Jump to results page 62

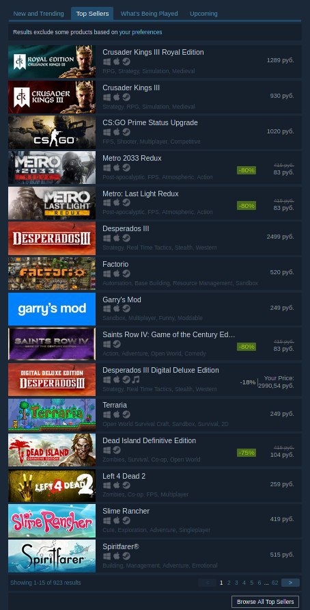pos(274,583)
